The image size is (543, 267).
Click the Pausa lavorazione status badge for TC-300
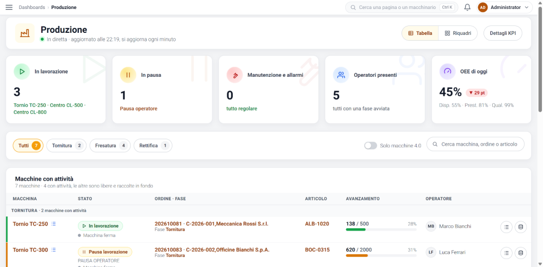coord(105,252)
